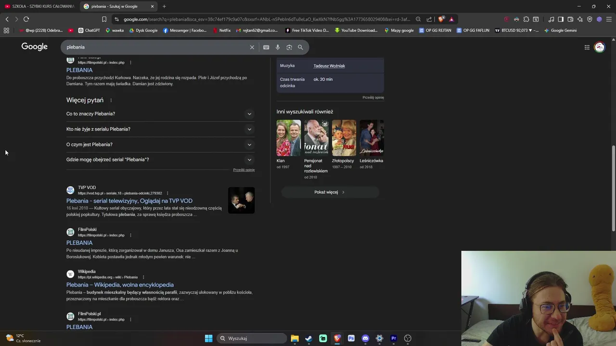Open File Explorer from the taskbar

click(295, 338)
